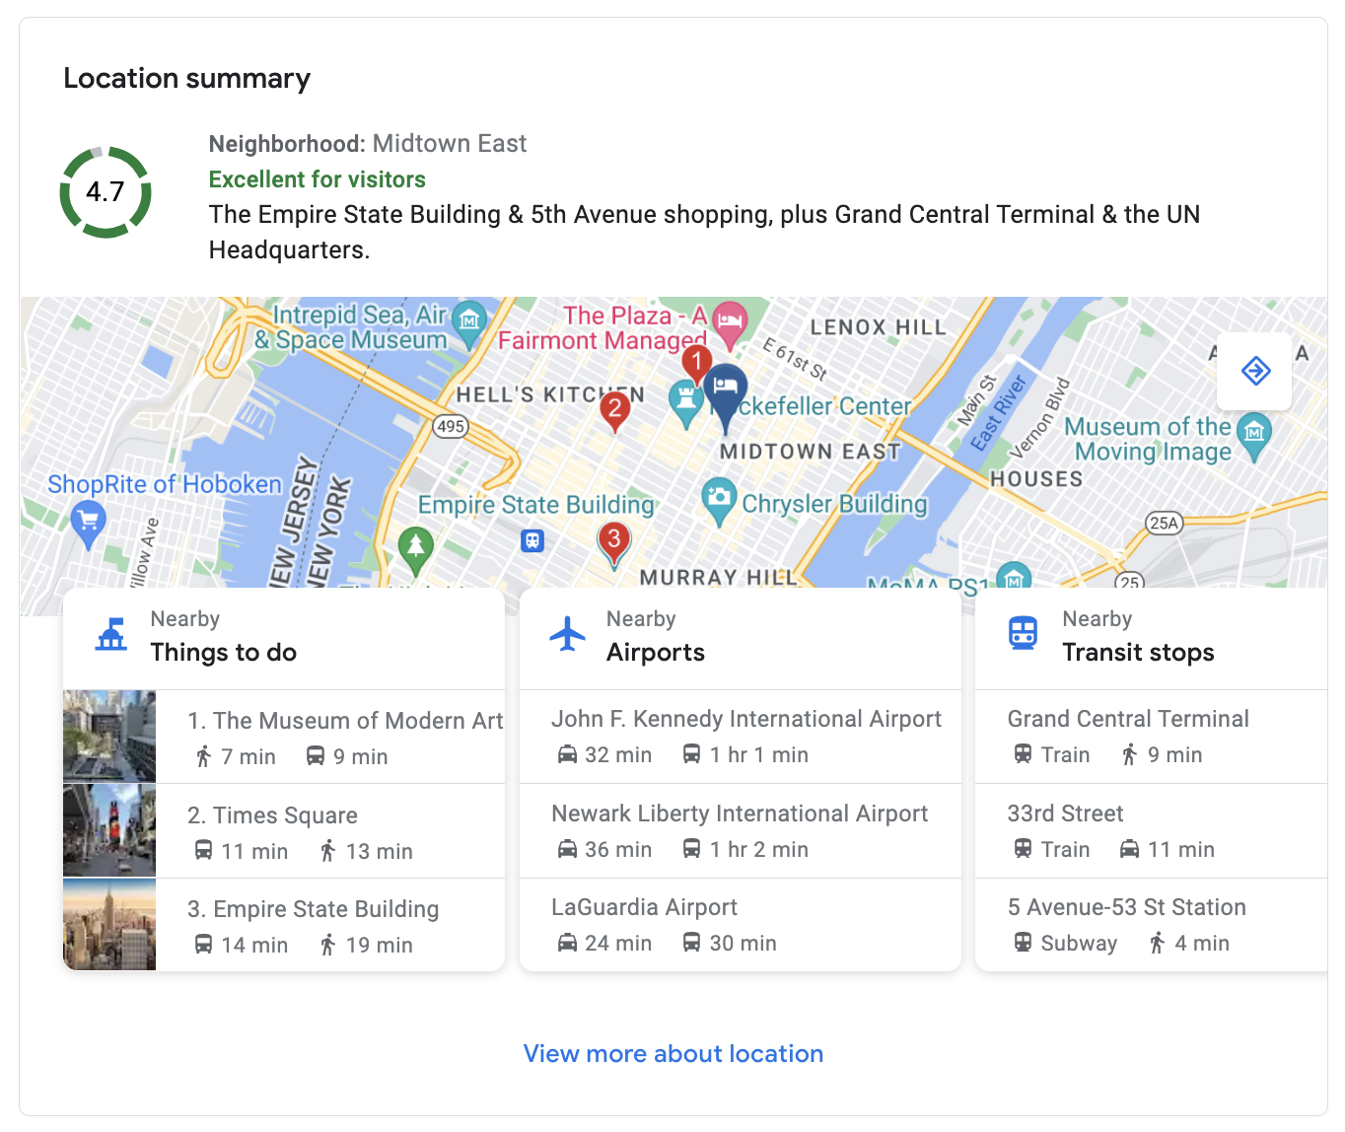Click Museum of the Moving Image pin
1345x1132 pixels.
click(1254, 437)
